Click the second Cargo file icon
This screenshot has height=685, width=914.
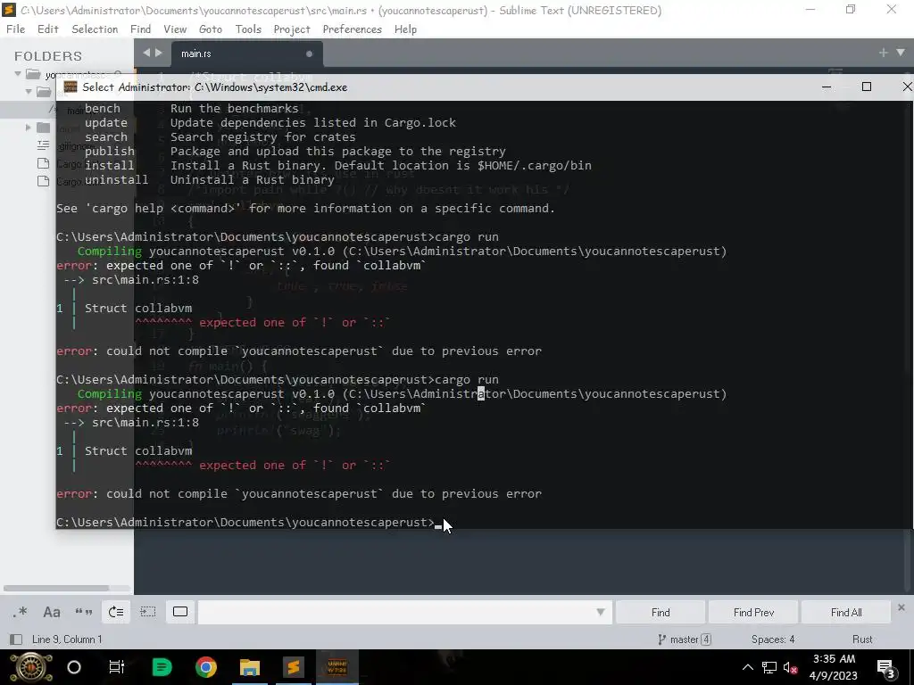[x=43, y=181]
